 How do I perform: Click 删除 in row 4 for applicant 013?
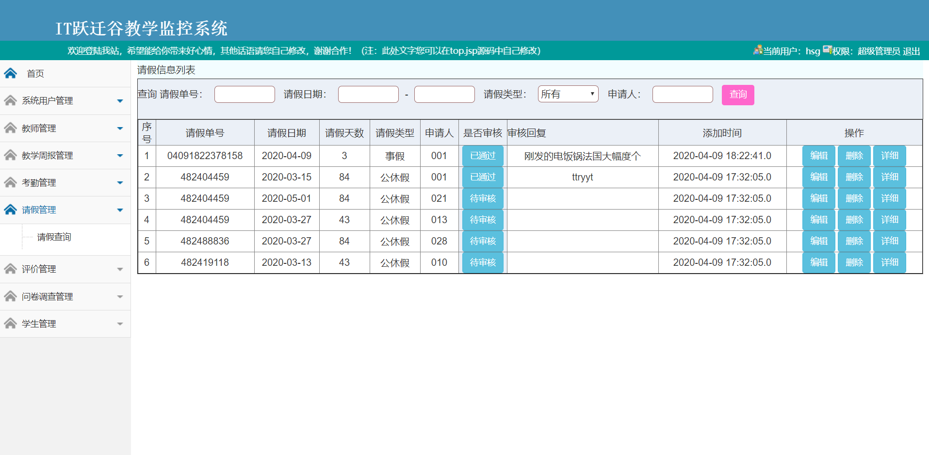pyautogui.click(x=854, y=220)
